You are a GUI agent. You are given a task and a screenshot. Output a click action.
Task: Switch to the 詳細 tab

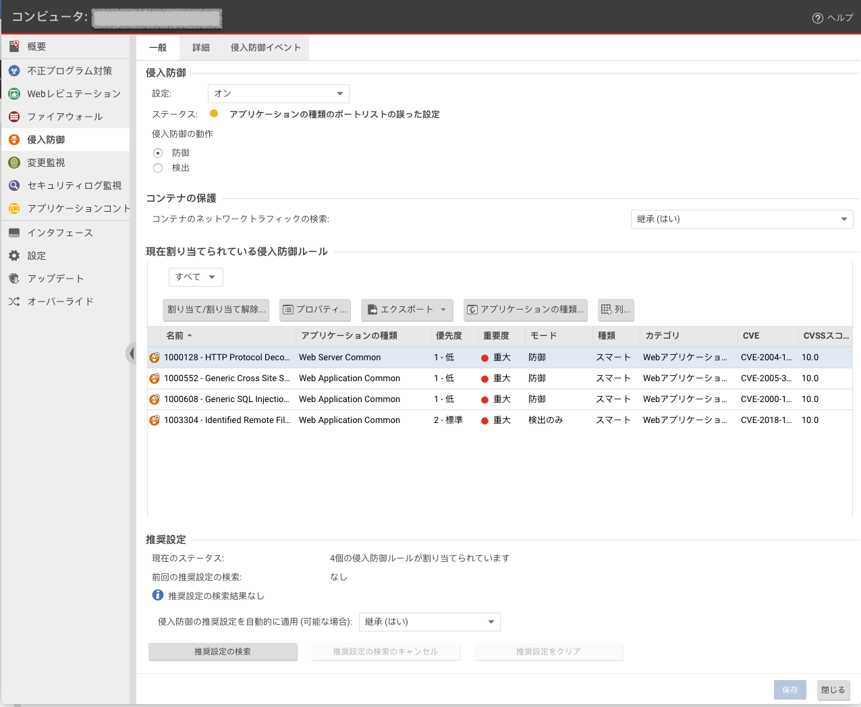coord(201,48)
